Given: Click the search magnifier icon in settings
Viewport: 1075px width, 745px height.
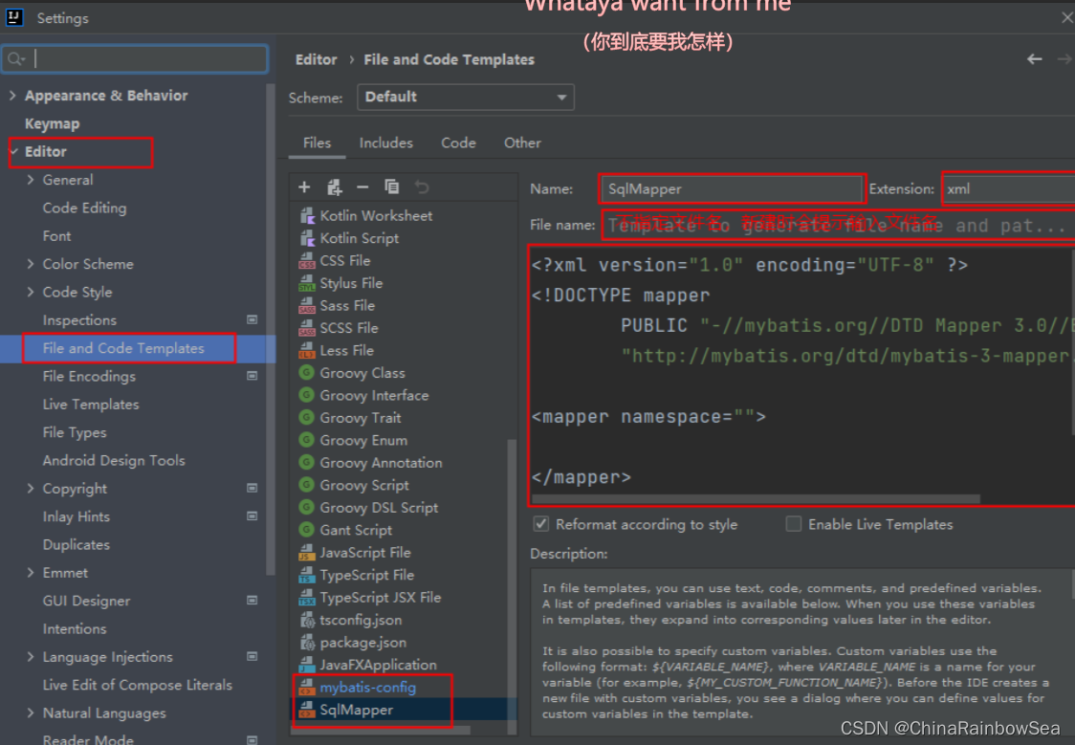Looking at the screenshot, I should (16, 59).
